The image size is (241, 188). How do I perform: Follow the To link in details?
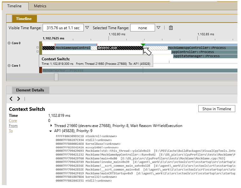click(x=11, y=131)
